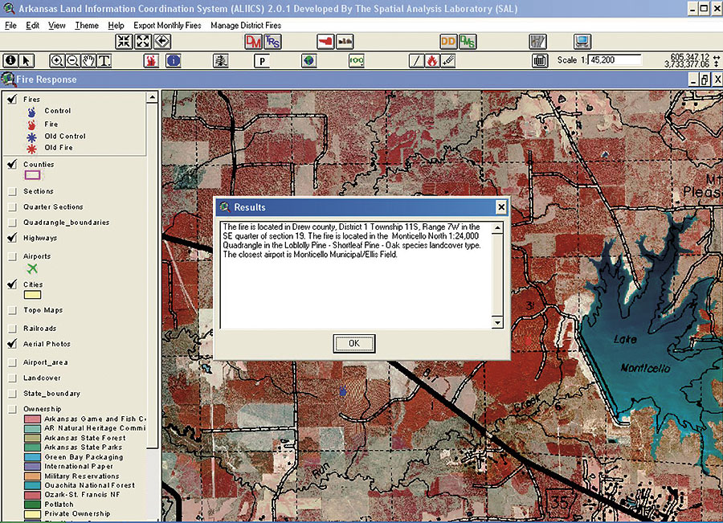Select the pan hand tool
The image size is (723, 523).
[88, 60]
